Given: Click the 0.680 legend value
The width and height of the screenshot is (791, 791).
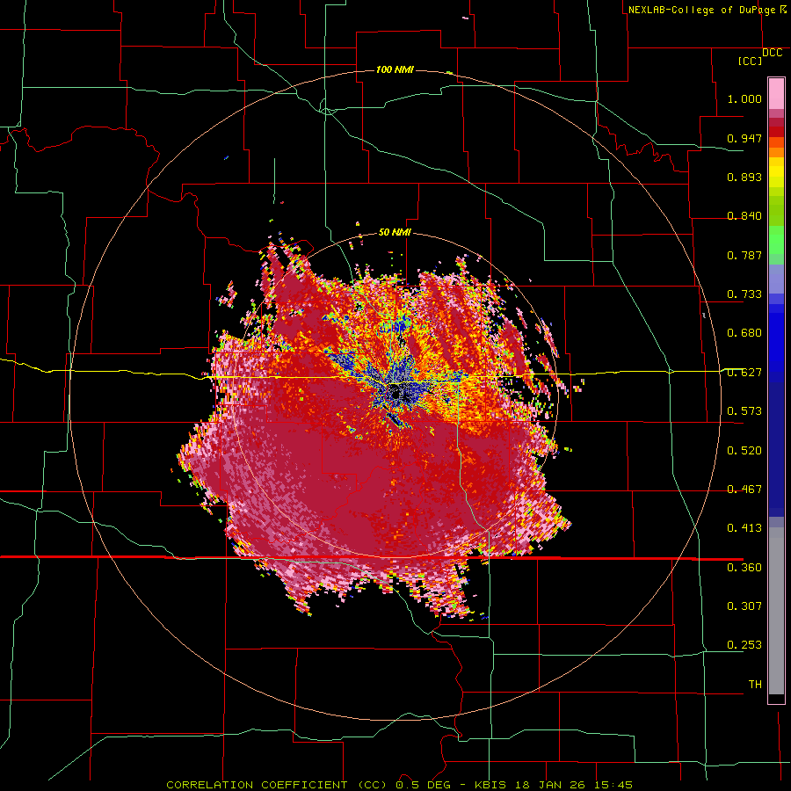Looking at the screenshot, I should coord(744,333).
